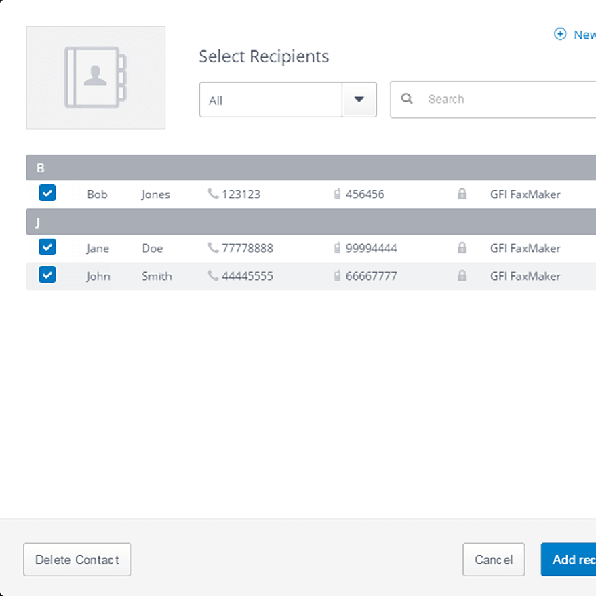Open the All filter dropdown arrow
Viewport: 596px width, 596px height.
coord(359,100)
